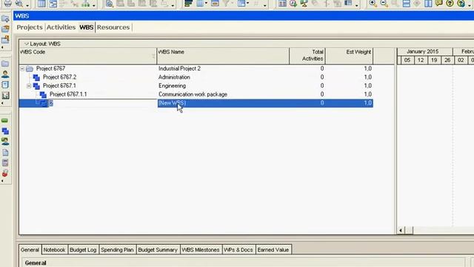Open the Earned Value details tab
This screenshot has width=474, height=267.
[x=273, y=250]
